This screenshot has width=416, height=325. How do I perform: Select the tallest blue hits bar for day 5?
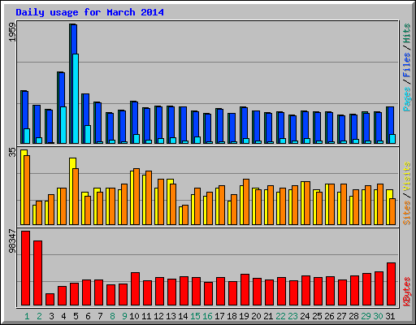[74, 39]
